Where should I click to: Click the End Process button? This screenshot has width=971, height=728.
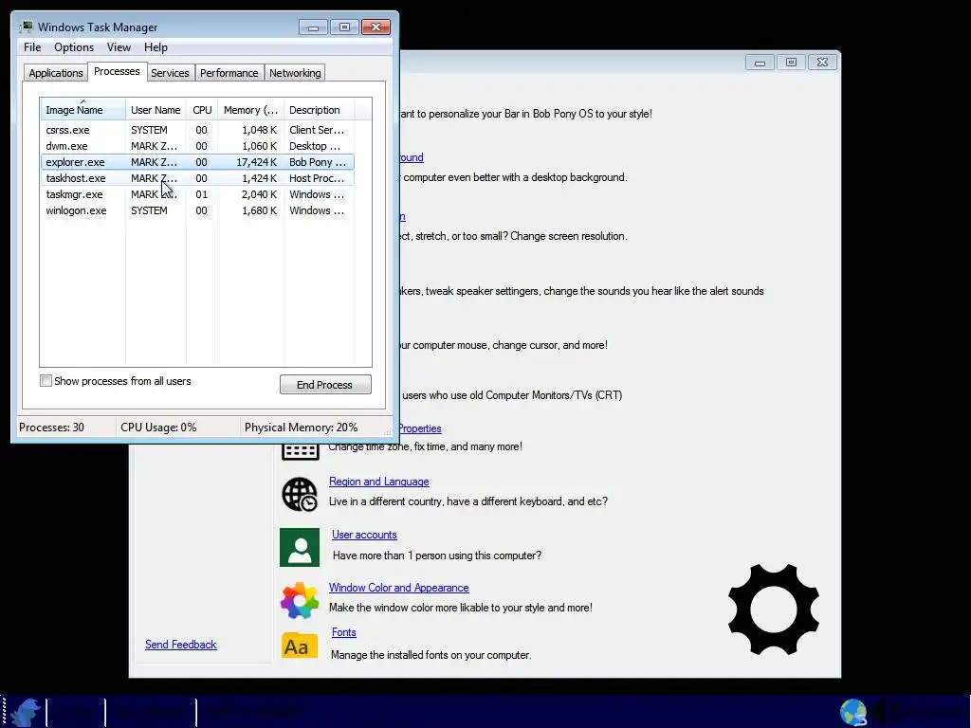coord(325,385)
